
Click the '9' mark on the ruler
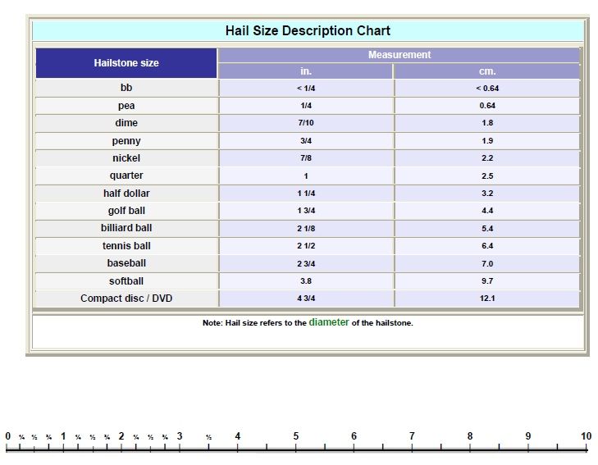[x=528, y=436]
